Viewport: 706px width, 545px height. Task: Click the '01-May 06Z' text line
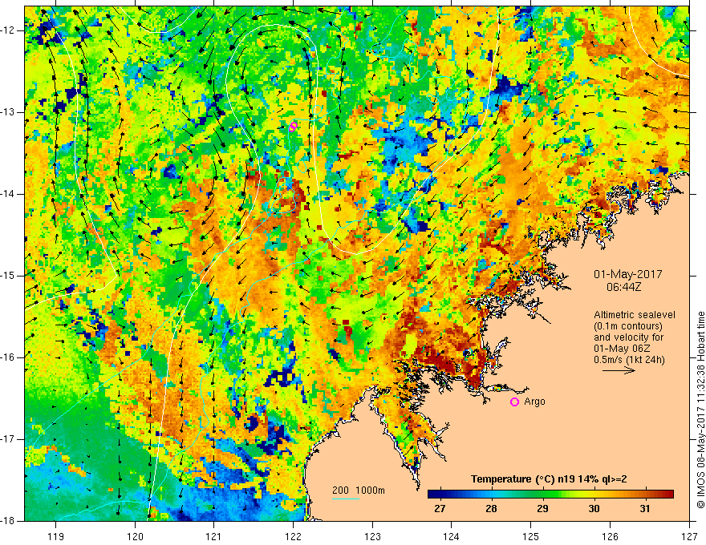622,349
